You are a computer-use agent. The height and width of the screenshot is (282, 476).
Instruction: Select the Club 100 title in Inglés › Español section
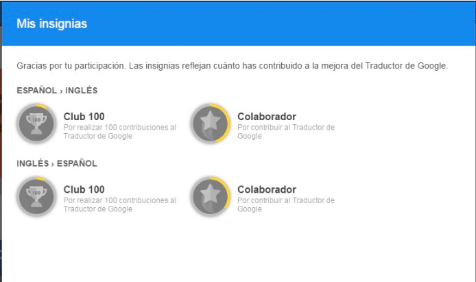click(84, 189)
